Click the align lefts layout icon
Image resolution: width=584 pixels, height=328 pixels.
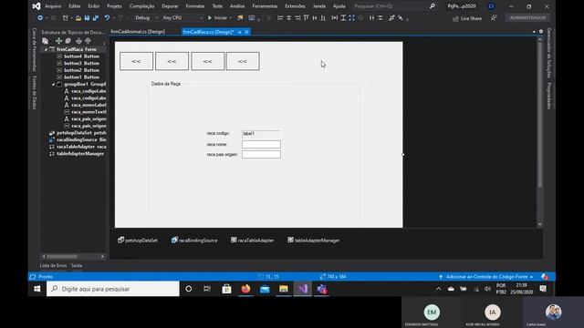(x=280, y=18)
